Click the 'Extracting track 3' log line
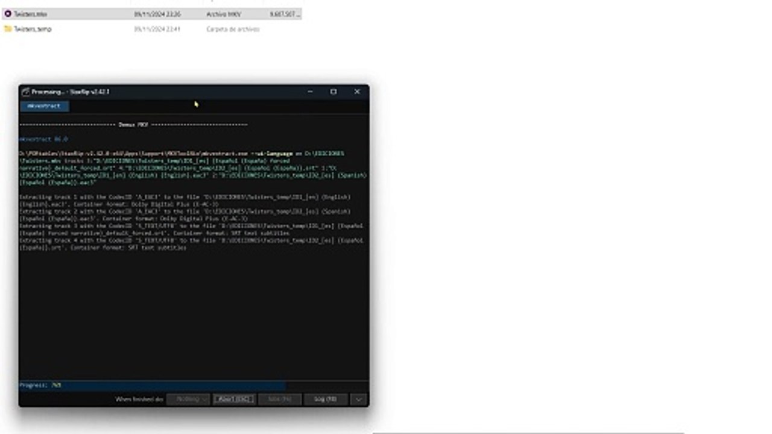 (191, 230)
